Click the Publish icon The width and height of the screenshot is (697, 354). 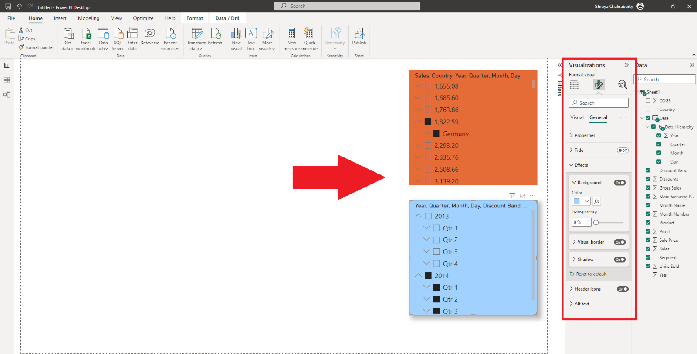coord(359,34)
